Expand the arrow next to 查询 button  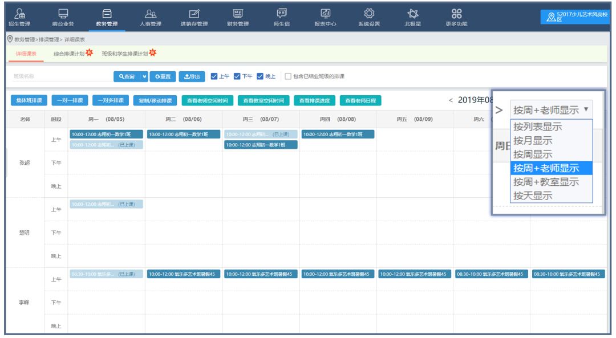pos(144,76)
